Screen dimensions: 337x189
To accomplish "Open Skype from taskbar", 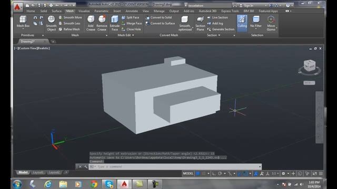I will click(109, 184).
